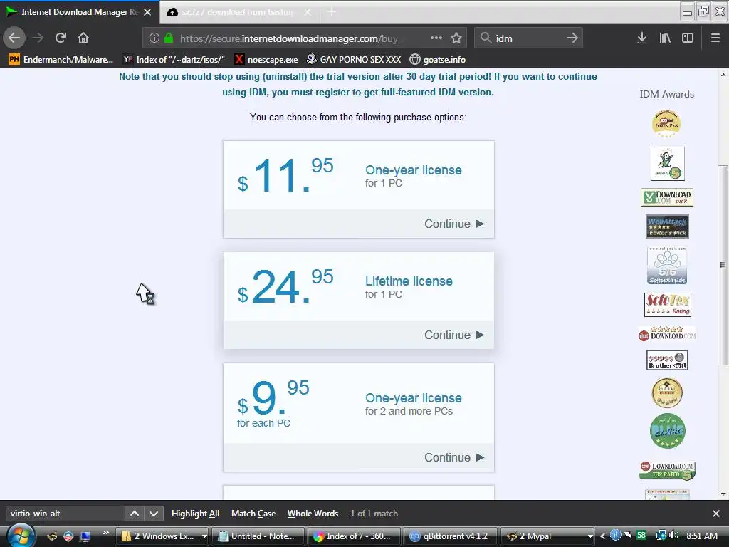Open the Windows Start menu orb

click(21, 536)
